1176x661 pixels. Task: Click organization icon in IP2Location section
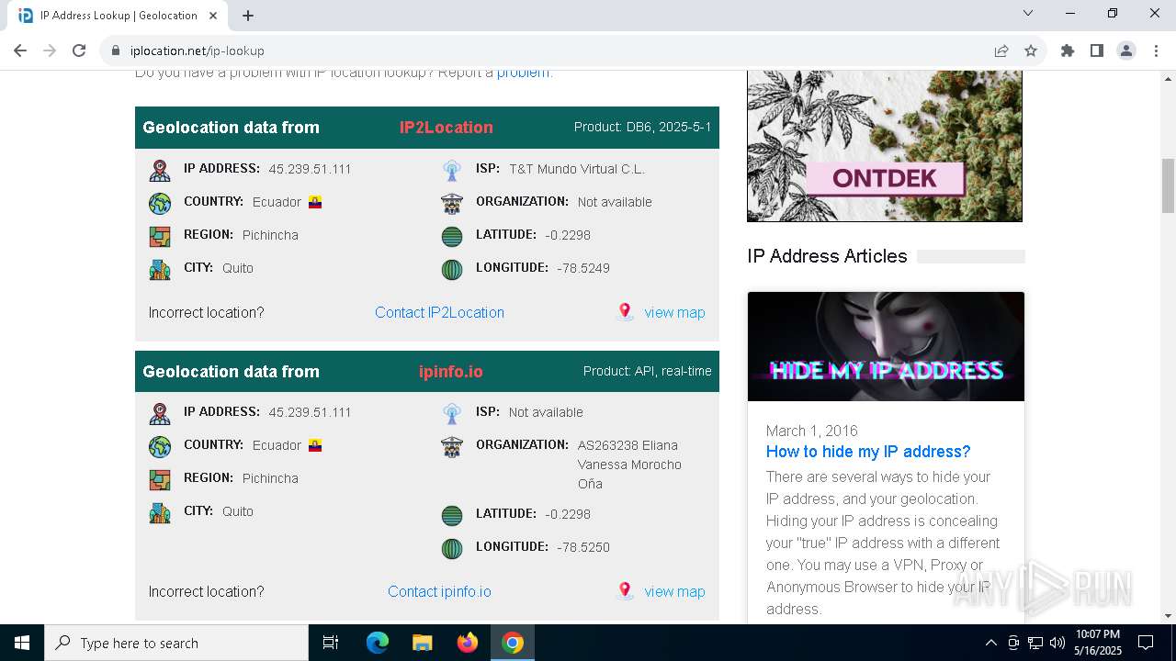[452, 204]
